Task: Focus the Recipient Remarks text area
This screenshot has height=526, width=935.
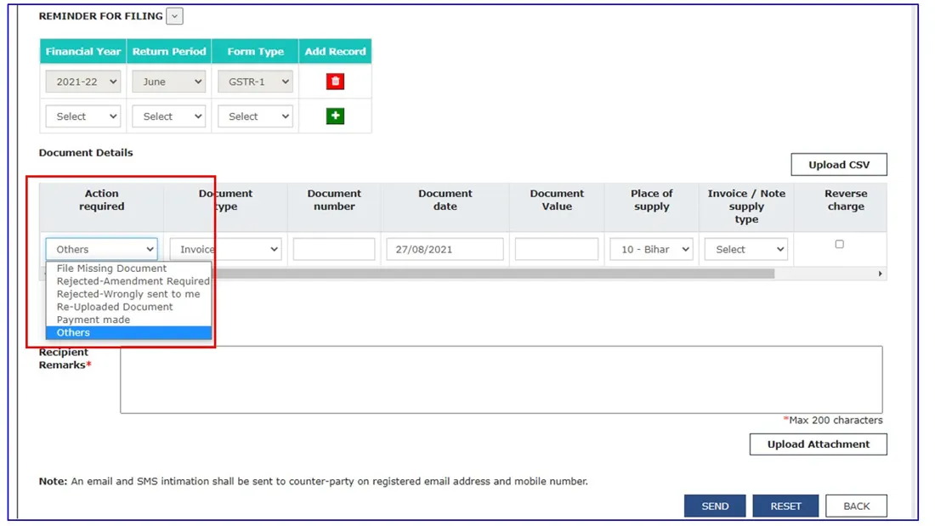Action: click(x=501, y=379)
